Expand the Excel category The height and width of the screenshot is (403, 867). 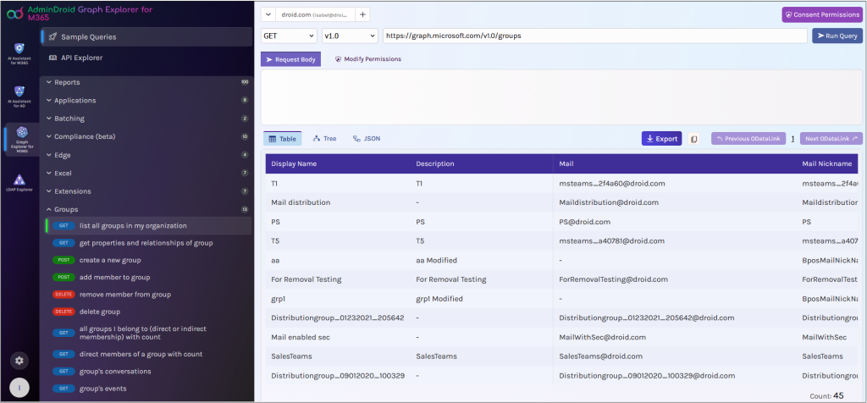(146, 173)
